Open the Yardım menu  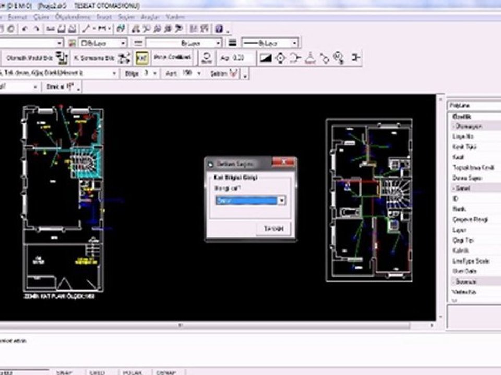point(175,16)
